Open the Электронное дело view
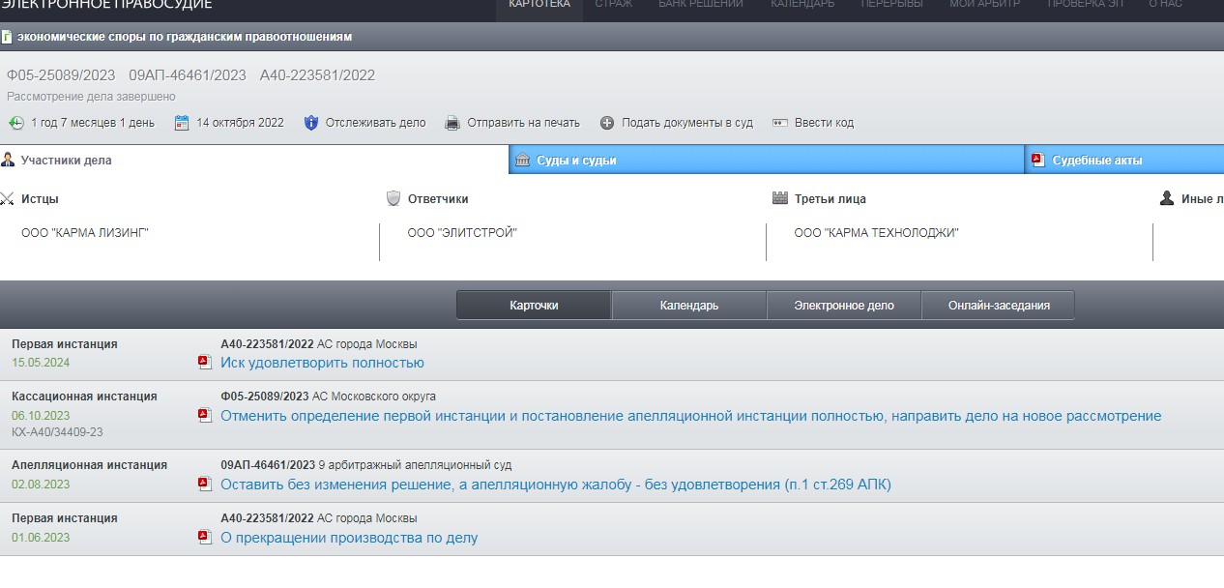The image size is (1224, 588). (843, 306)
